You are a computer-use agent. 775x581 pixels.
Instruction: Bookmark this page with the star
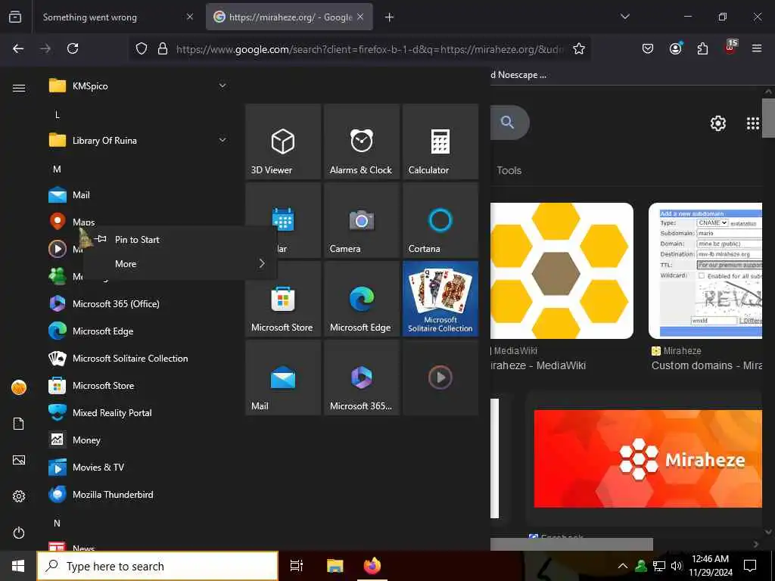579,48
